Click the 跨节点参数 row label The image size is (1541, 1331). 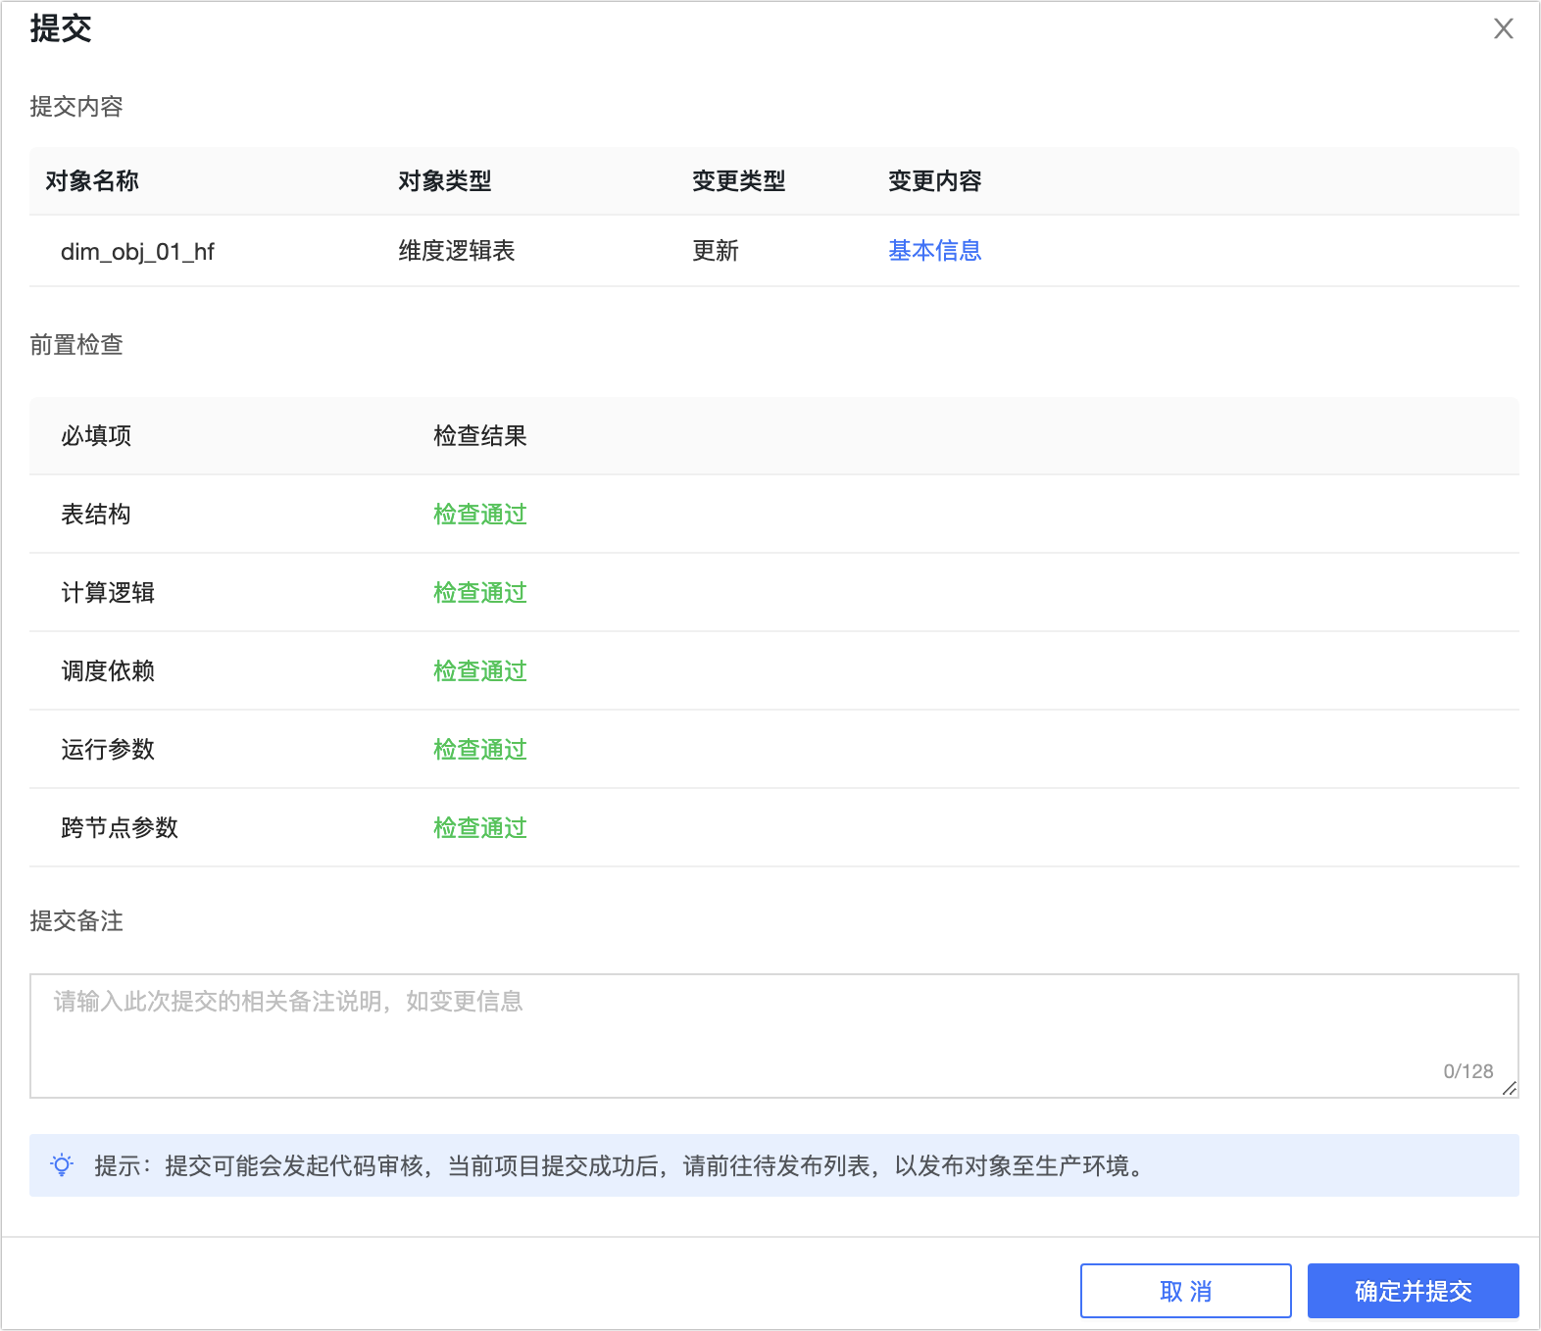[x=120, y=828]
